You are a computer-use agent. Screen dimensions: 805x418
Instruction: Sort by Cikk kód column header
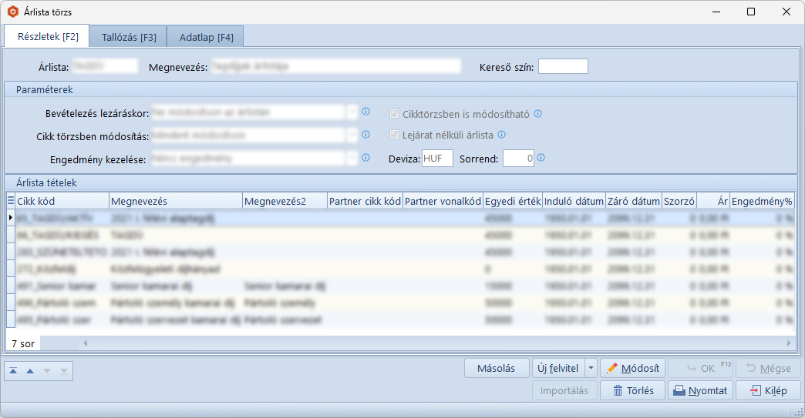coord(62,201)
